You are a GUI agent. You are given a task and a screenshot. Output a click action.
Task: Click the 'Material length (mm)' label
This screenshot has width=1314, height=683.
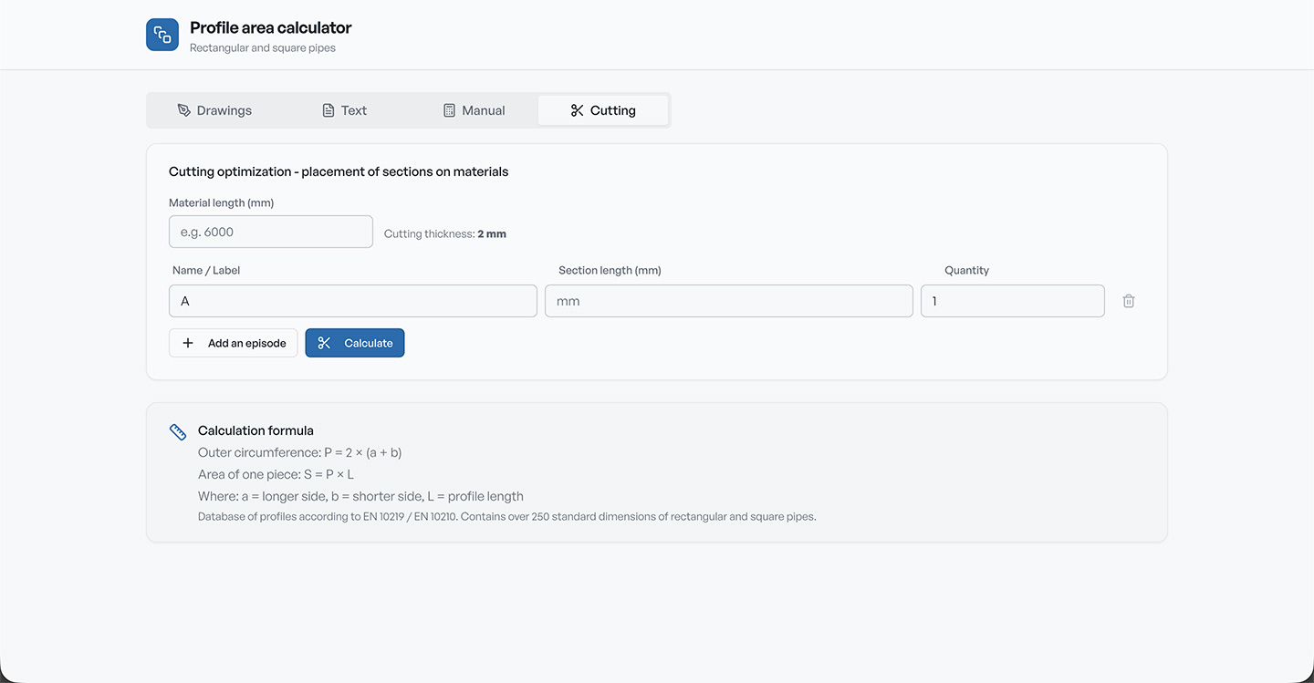pyautogui.click(x=222, y=202)
